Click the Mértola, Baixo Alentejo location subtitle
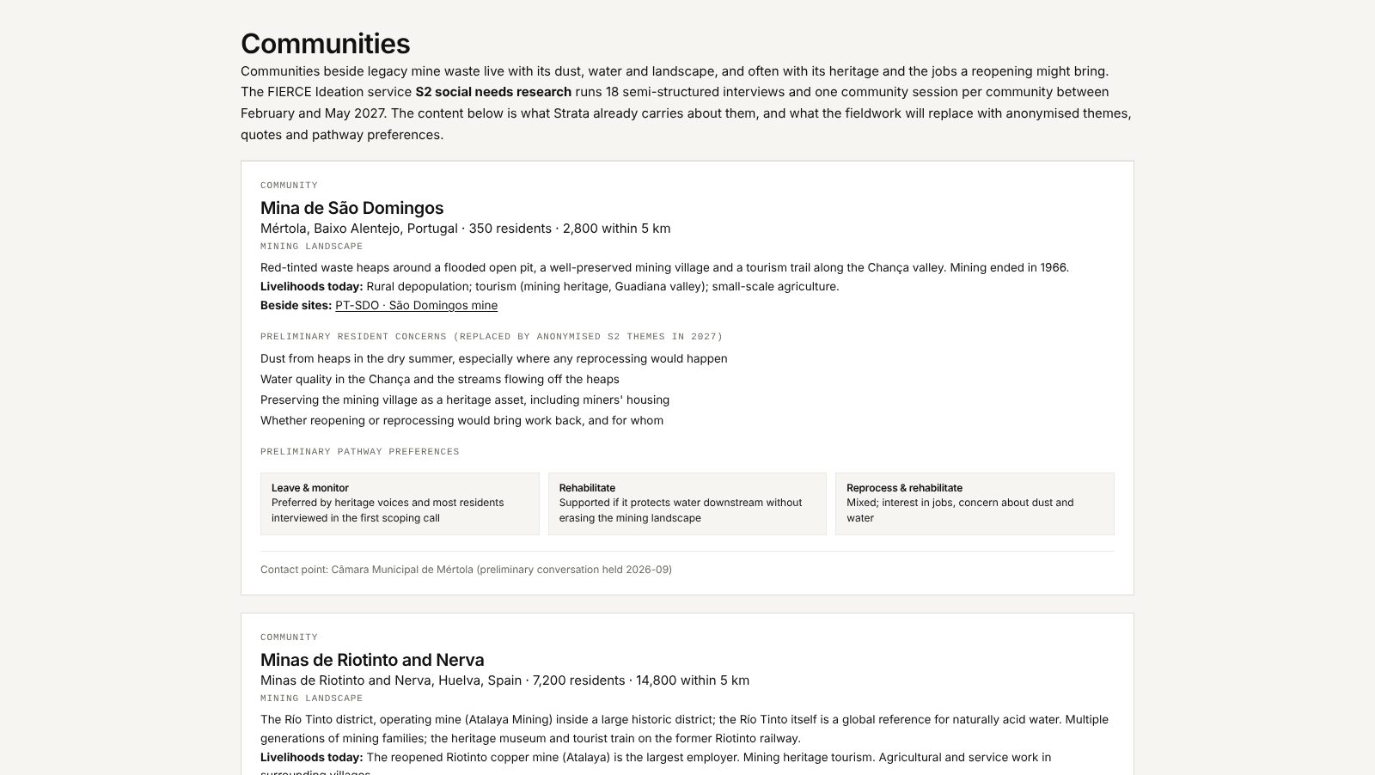Screen dimensions: 1375x775 [x=465, y=229]
